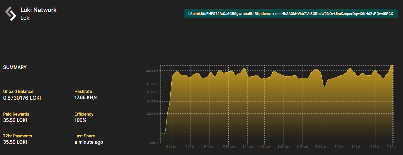
Task: Select the 100% efficiency value
Action: (80, 120)
